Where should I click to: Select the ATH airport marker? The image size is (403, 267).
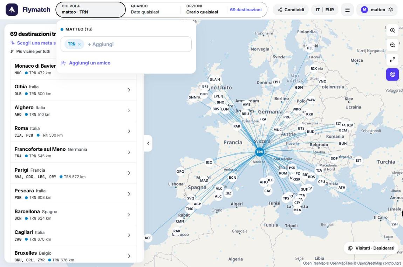(342, 187)
